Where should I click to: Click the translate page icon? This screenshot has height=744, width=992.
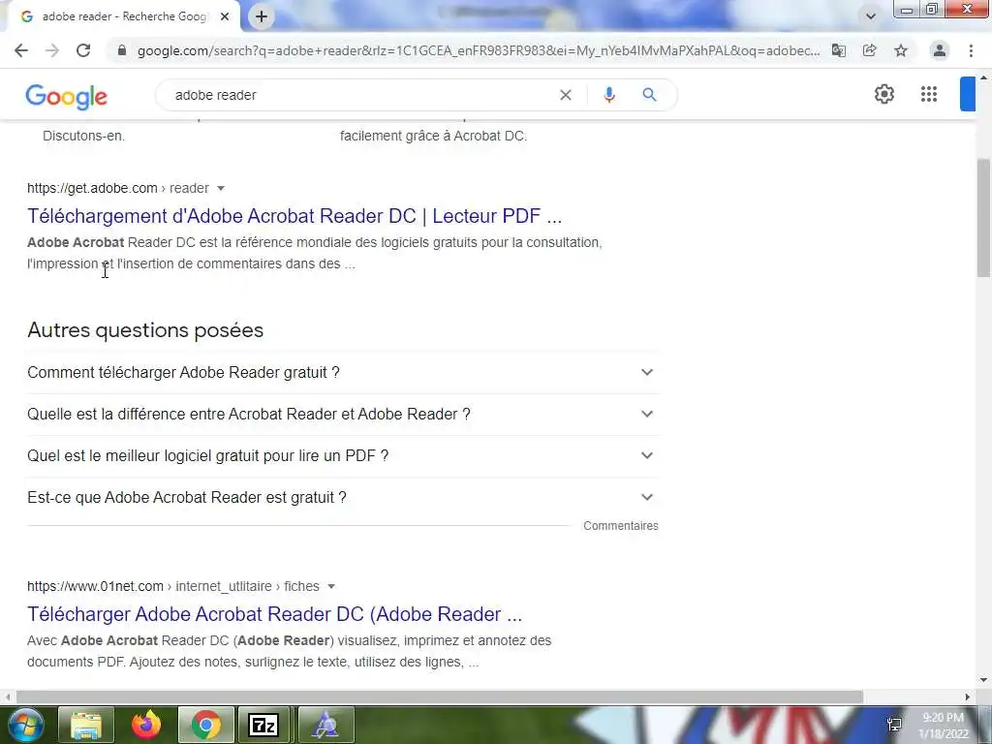pos(838,50)
